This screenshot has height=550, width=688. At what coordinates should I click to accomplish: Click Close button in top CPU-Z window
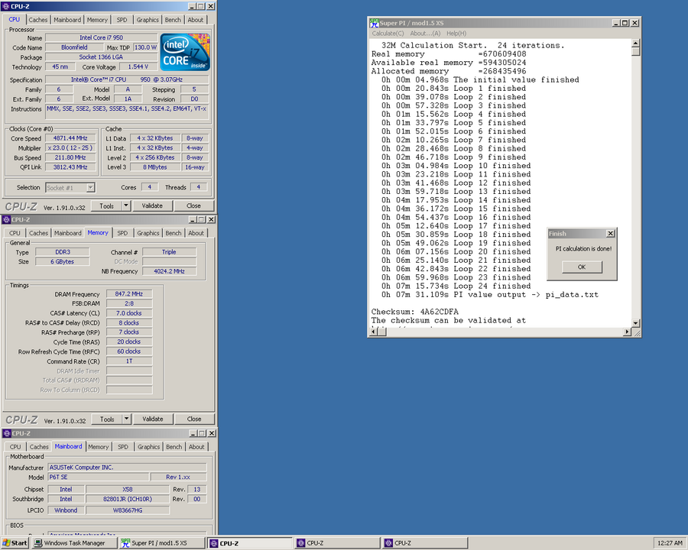[x=193, y=205]
